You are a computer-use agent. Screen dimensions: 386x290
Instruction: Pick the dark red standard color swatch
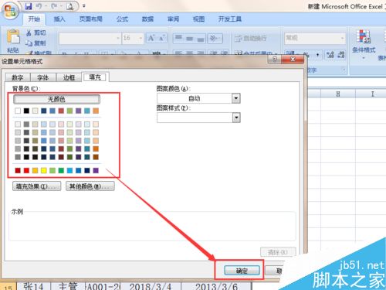click(x=18, y=170)
